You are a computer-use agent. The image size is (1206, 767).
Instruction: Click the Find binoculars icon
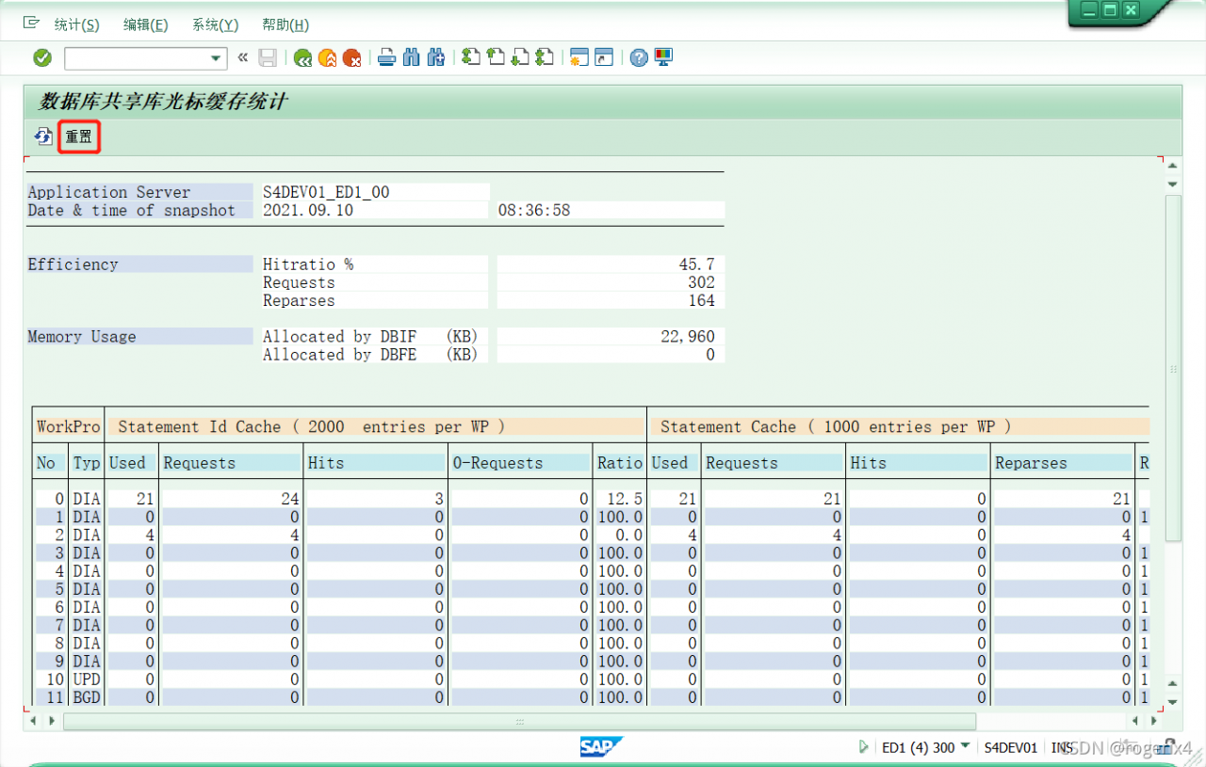click(x=411, y=58)
